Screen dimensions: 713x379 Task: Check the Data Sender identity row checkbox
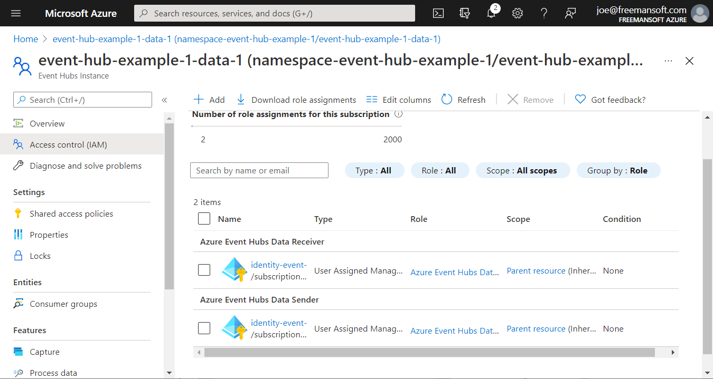[204, 328]
